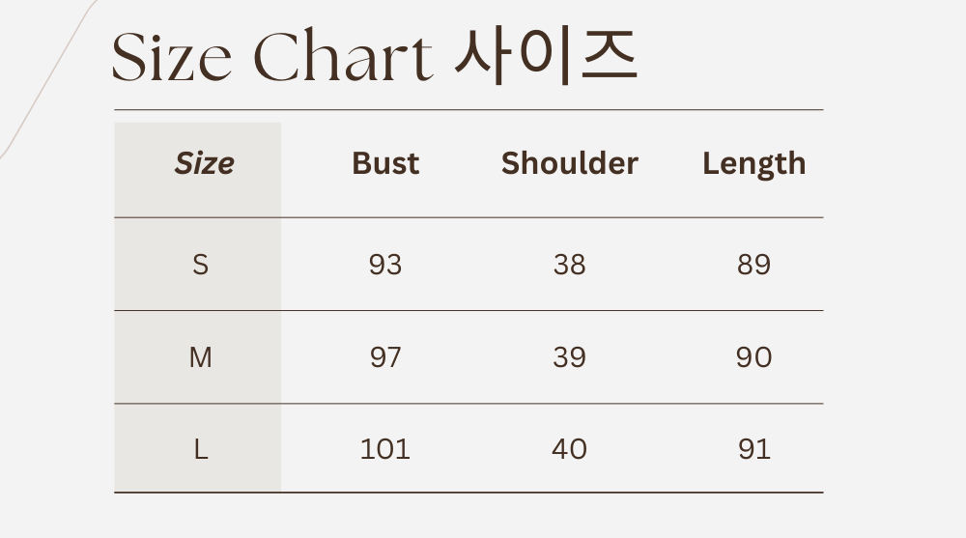This screenshot has width=966, height=538.
Task: Click shoulder value 39
Action: pos(569,357)
